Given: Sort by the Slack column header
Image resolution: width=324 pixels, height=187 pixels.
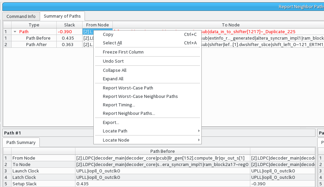Looking at the screenshot, I should [x=70, y=25].
